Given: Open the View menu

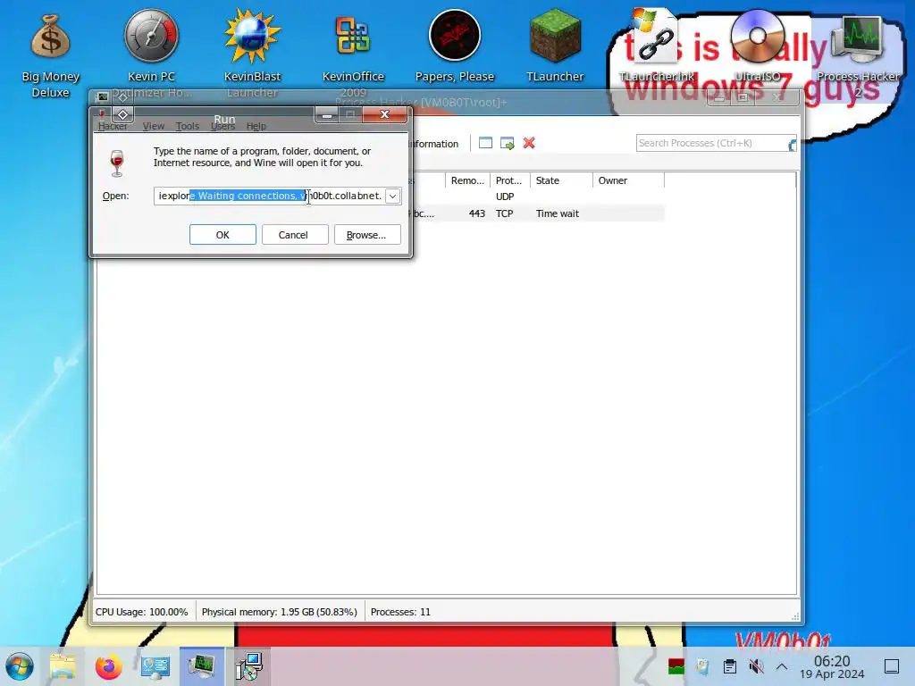Looking at the screenshot, I should [154, 126].
